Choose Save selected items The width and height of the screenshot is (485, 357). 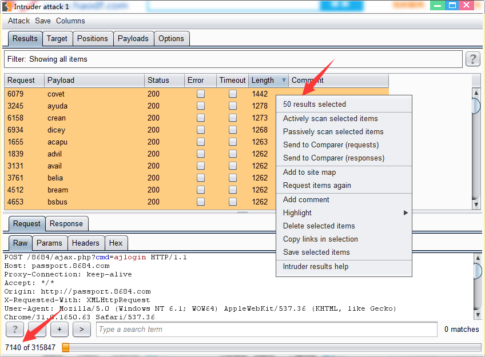tap(344, 252)
